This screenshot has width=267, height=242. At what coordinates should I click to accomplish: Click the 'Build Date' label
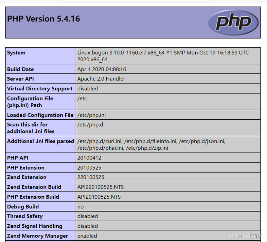[20, 69]
